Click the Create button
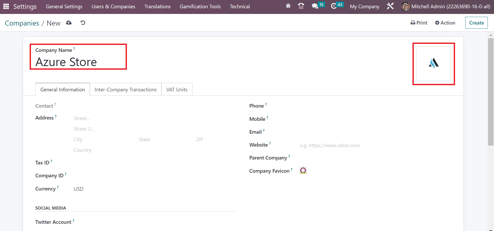494x231 pixels. (x=476, y=23)
